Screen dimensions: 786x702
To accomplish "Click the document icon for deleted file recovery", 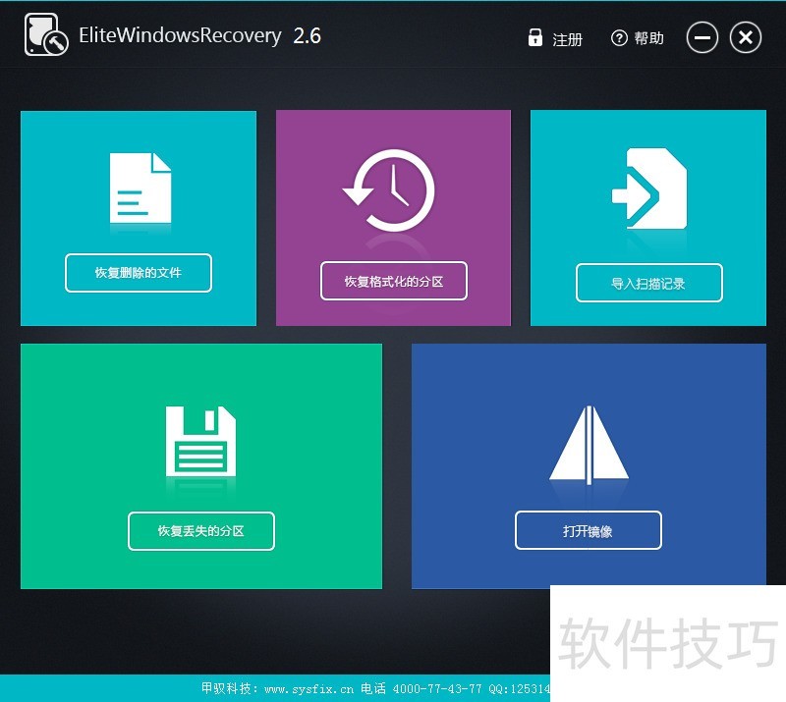I will 140,187.
